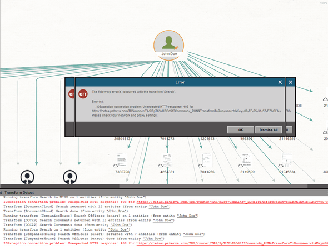The width and height of the screenshot is (328, 250).
Task: Click the second officer person icon
Action: click(70, 177)
